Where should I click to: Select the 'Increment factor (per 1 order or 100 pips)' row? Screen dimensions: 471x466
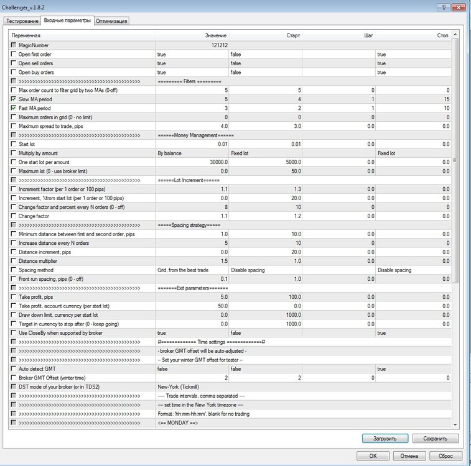point(230,190)
